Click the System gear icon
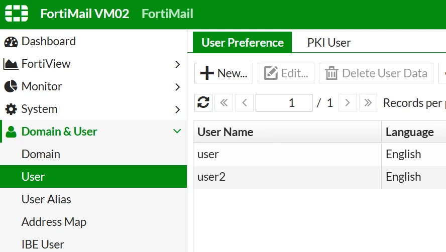This screenshot has height=252, width=446. tap(11, 109)
